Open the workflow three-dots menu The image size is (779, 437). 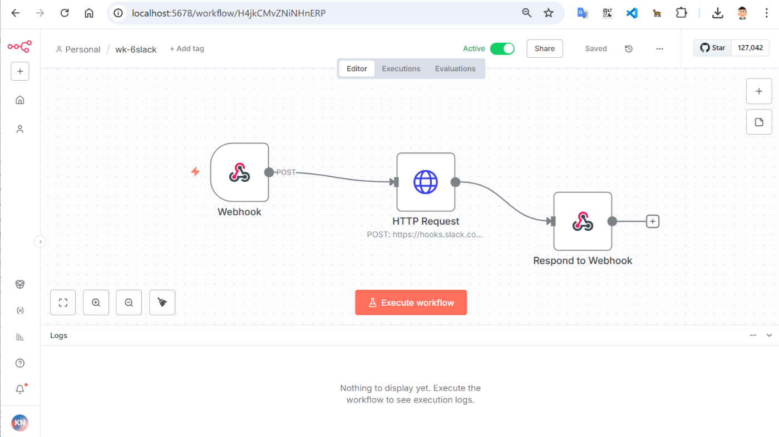tap(659, 48)
